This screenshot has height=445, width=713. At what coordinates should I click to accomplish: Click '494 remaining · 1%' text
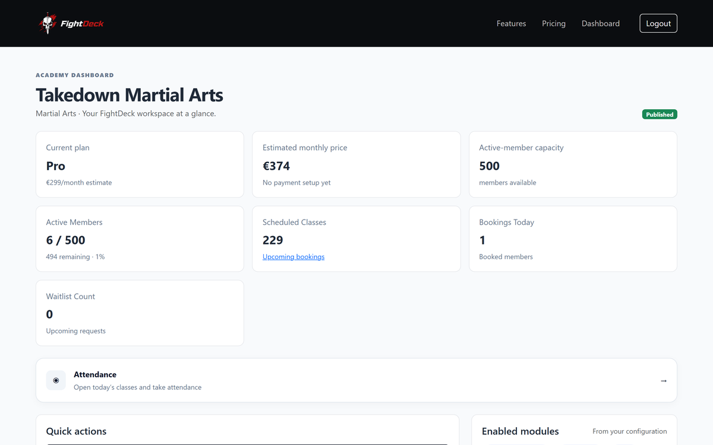[75, 257]
